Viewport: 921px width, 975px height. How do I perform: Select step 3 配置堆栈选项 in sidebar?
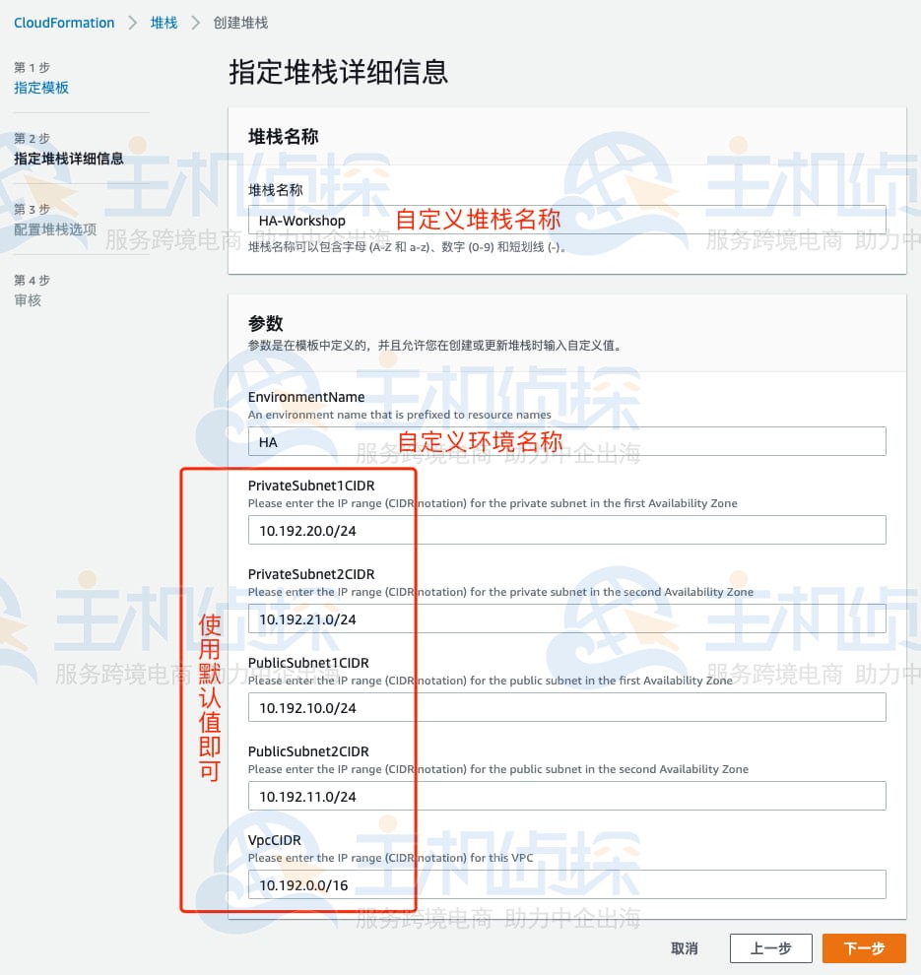55,229
